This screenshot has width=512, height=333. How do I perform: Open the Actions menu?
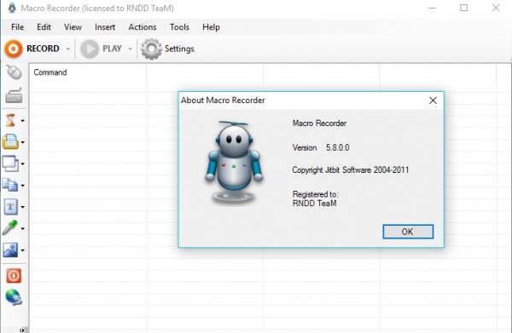pyautogui.click(x=143, y=27)
